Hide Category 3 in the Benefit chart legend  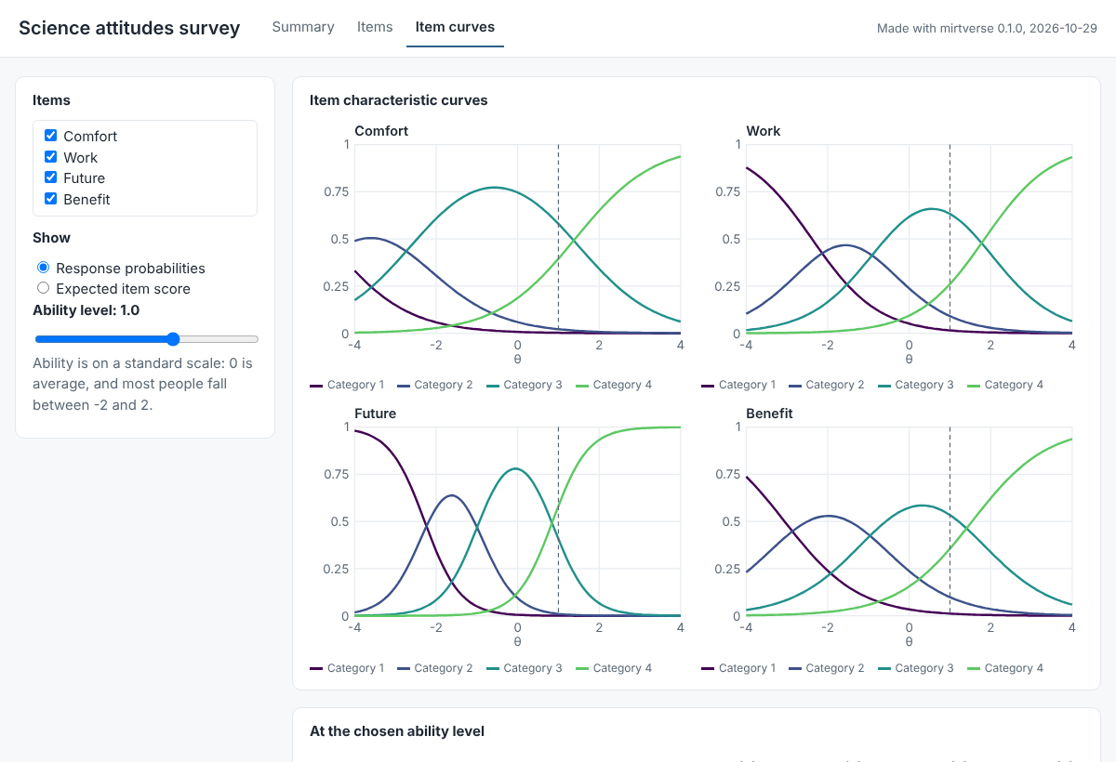point(916,668)
